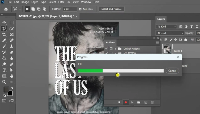Collapse the Actions panel with double arrows
200x114 pixels.
click(154, 38)
